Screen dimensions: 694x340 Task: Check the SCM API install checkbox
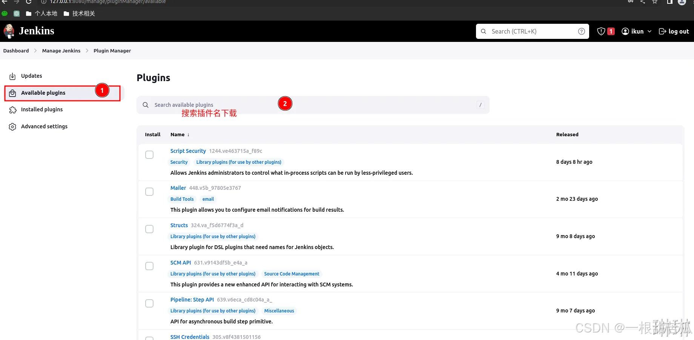pos(149,266)
